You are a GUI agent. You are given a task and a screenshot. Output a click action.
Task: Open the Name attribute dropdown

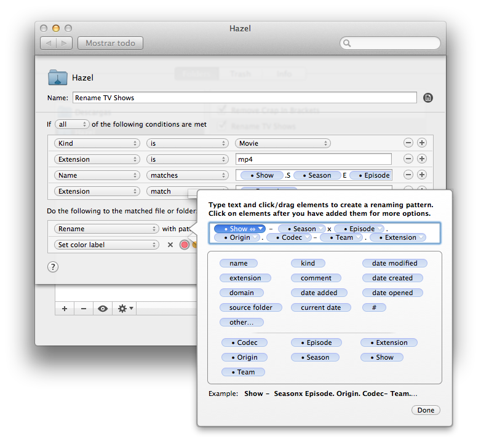click(97, 175)
